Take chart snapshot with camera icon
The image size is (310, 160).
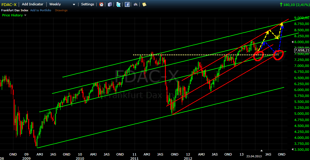136,4
